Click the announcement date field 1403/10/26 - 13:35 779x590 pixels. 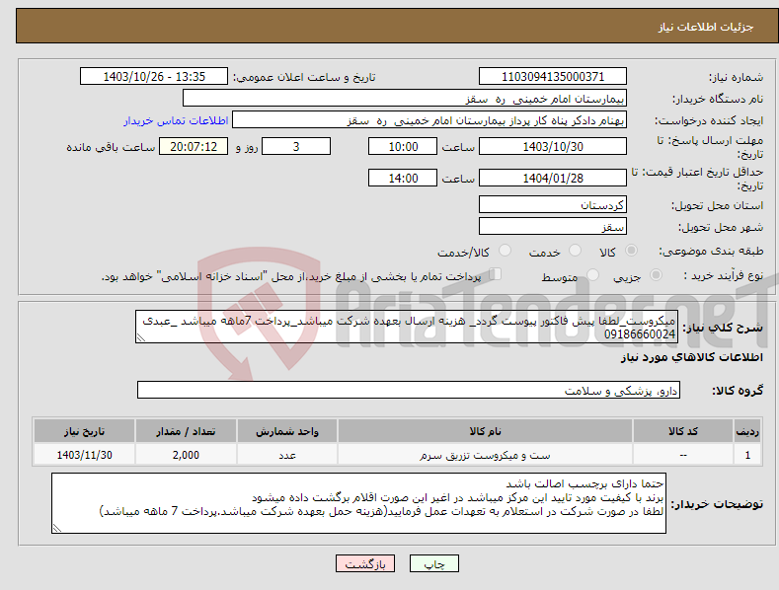point(154,77)
